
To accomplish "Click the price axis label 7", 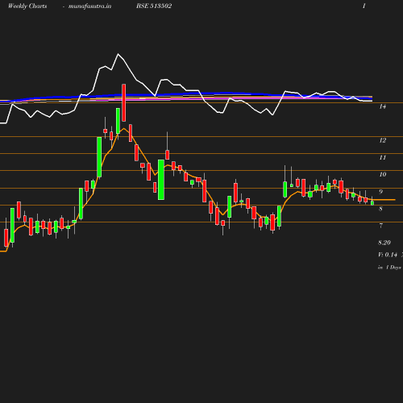I will (x=380, y=226).
